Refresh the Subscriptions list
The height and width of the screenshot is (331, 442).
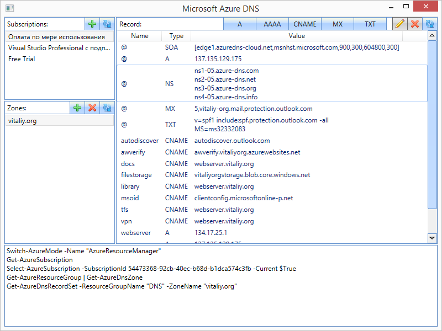[107, 24]
